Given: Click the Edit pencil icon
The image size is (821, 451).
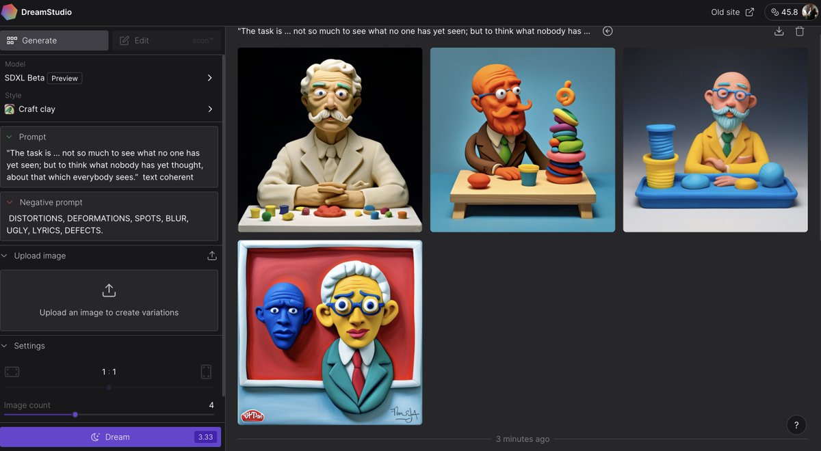Looking at the screenshot, I should (x=125, y=40).
